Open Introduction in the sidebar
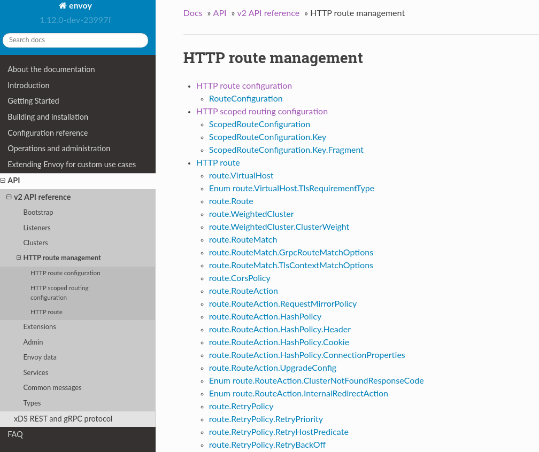The width and height of the screenshot is (539, 452). pos(28,85)
